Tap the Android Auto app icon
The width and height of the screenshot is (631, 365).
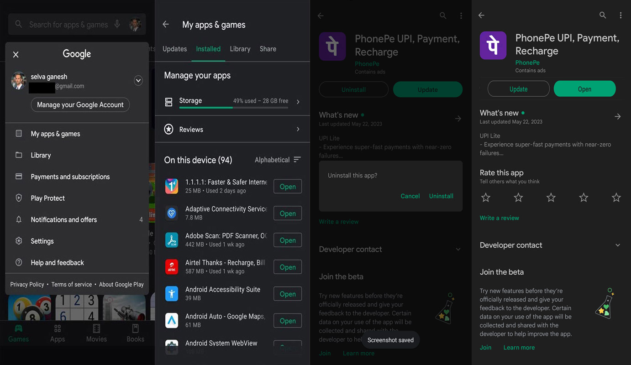[x=172, y=321]
